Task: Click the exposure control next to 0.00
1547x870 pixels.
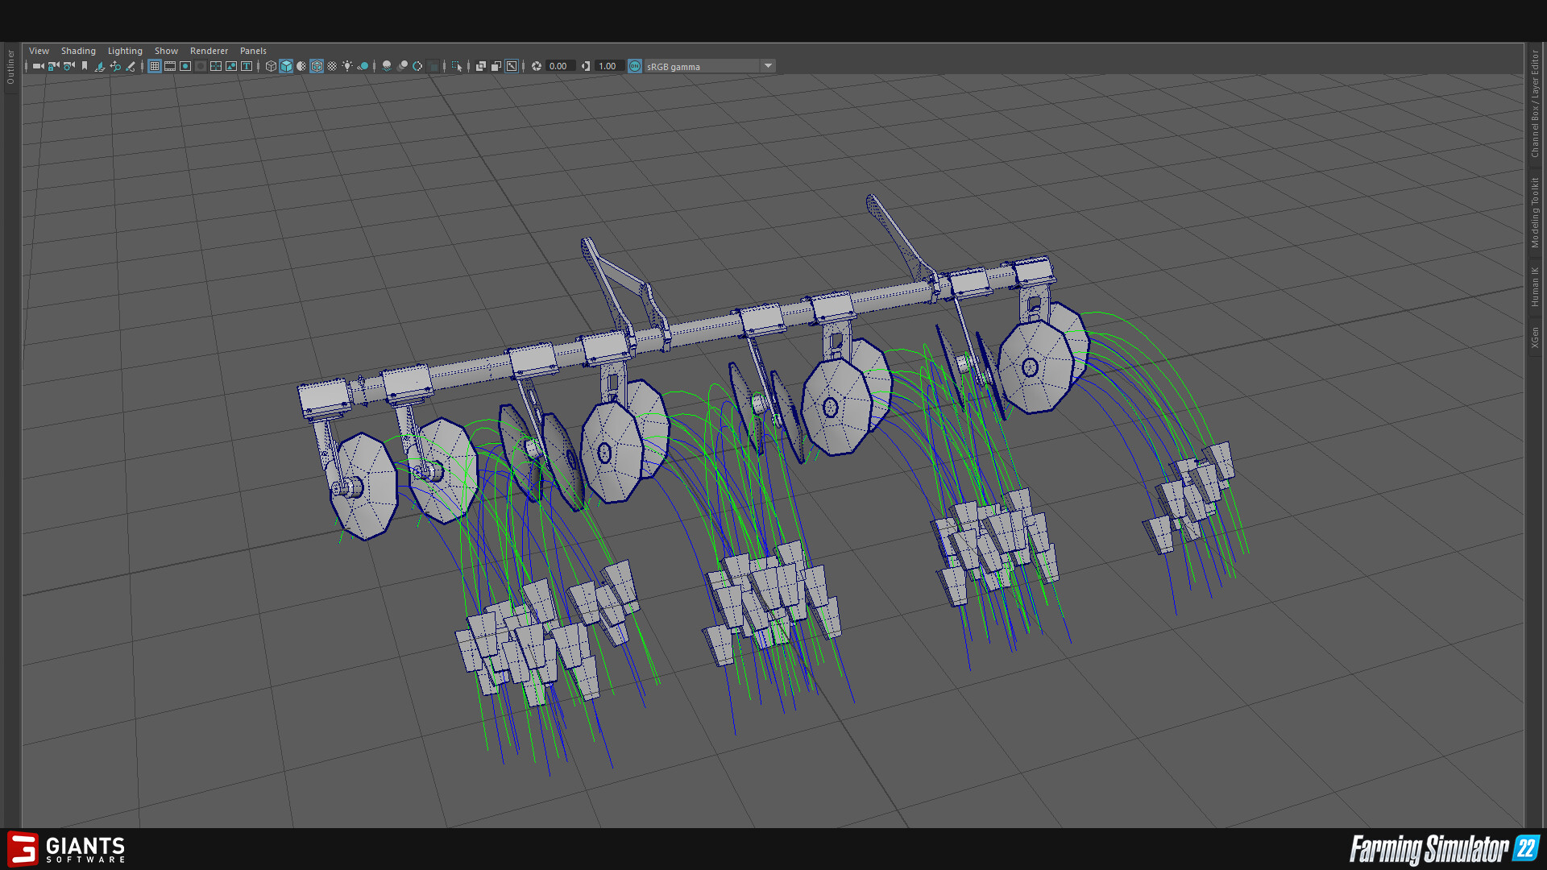Action: 537,66
